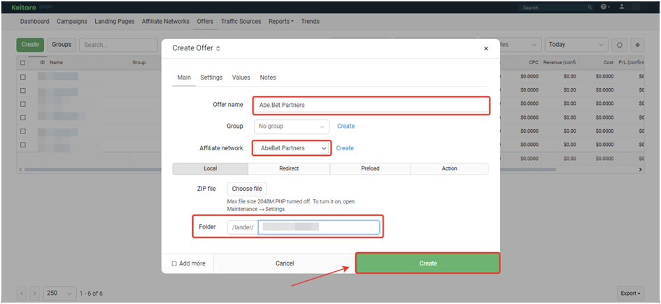661x304 pixels.
Task: Go to previous page arrow
Action: [23, 293]
